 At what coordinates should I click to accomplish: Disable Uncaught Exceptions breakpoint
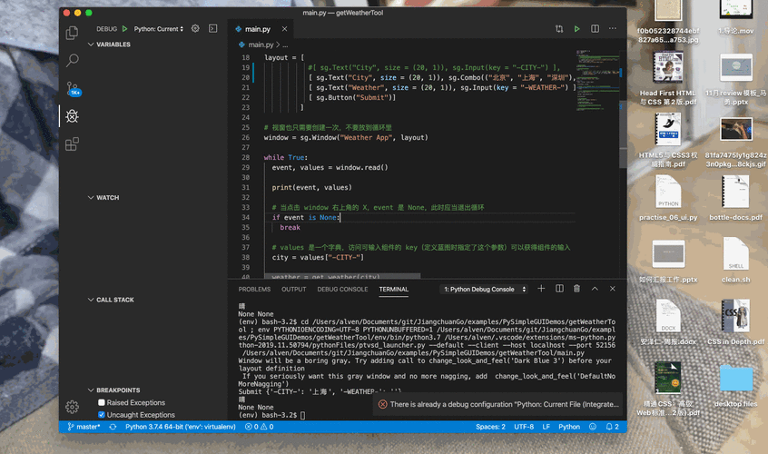click(102, 415)
